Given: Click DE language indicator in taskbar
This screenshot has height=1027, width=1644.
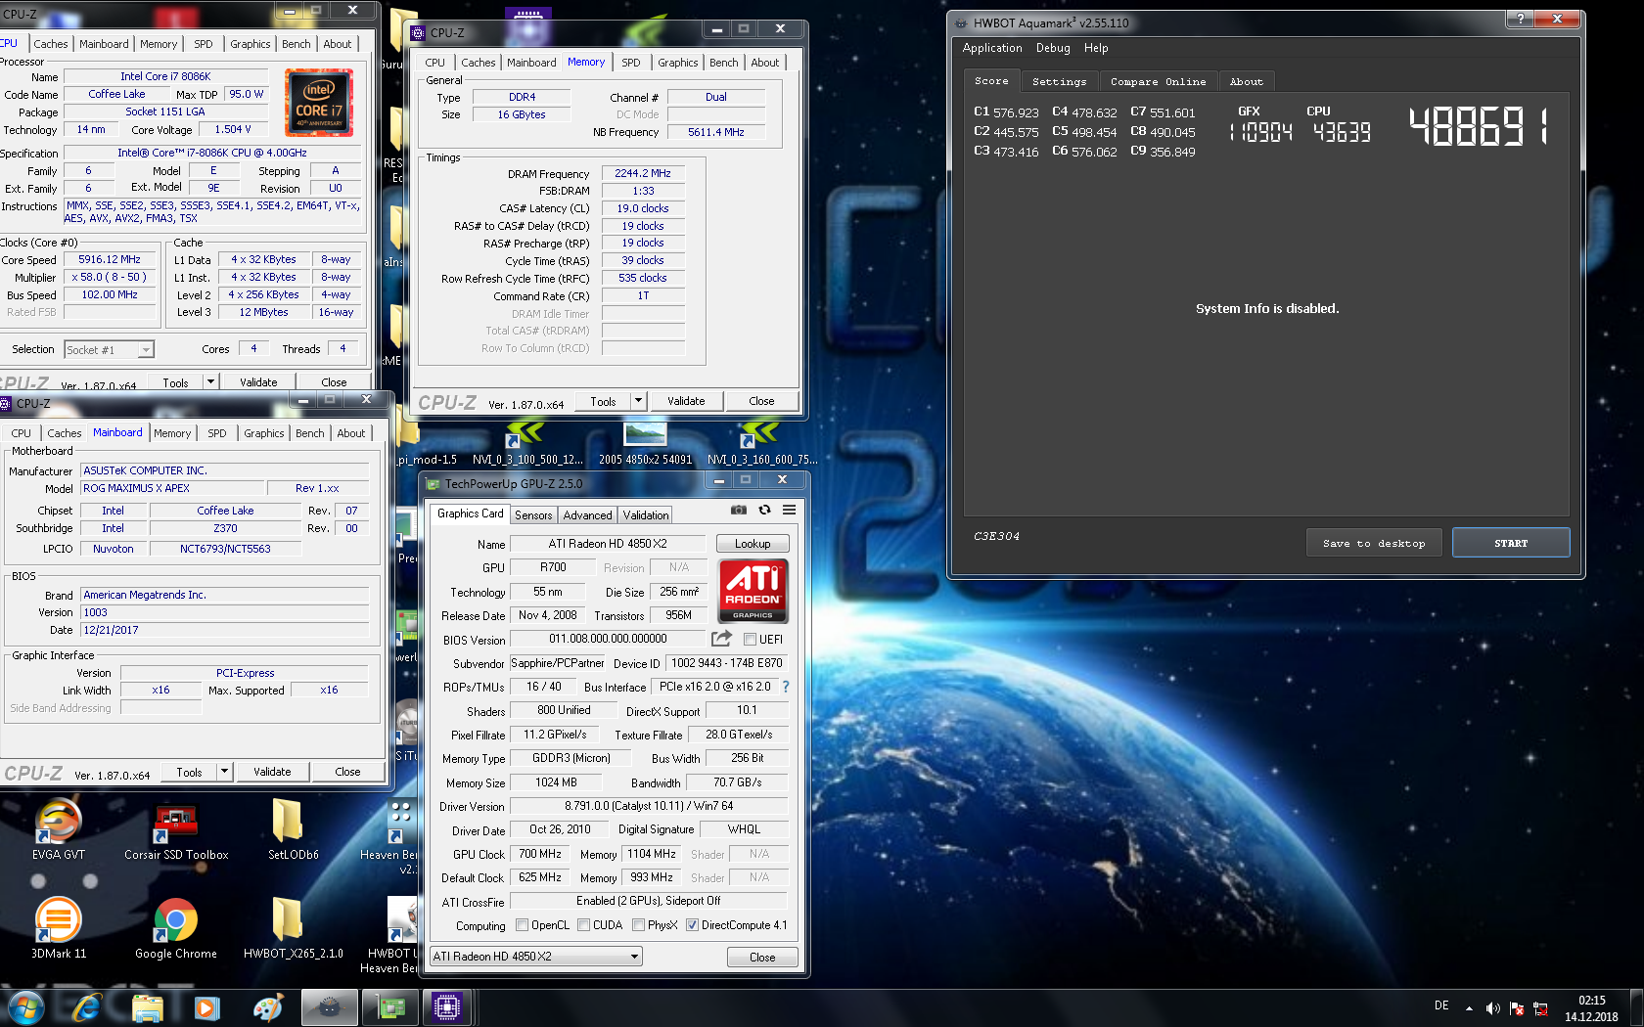Looking at the screenshot, I should [x=1441, y=1005].
